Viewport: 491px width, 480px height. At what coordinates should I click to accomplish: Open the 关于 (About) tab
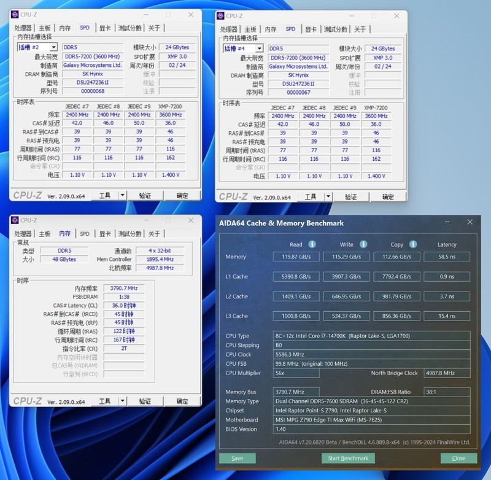155,28
